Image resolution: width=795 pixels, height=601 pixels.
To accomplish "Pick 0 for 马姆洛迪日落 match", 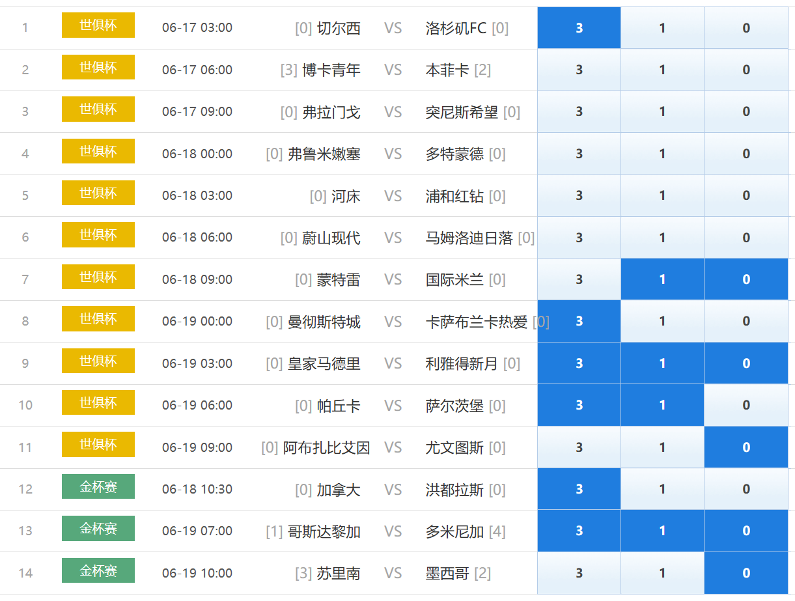I will coord(746,238).
